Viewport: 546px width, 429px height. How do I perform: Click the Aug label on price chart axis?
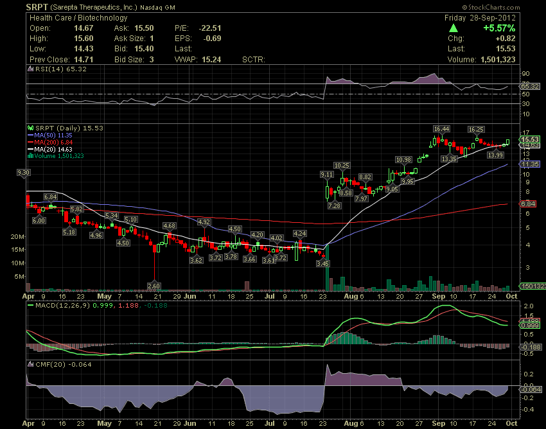pyautogui.click(x=351, y=296)
